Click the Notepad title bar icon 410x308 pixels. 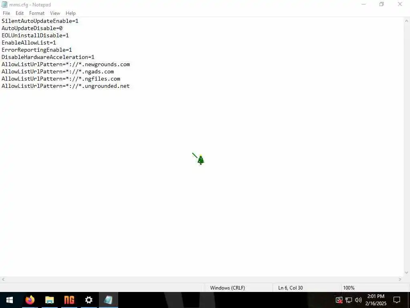pos(4,4)
